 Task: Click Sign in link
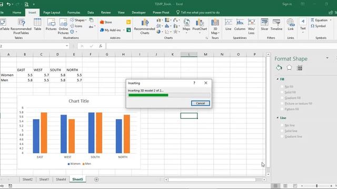pos(287,4)
